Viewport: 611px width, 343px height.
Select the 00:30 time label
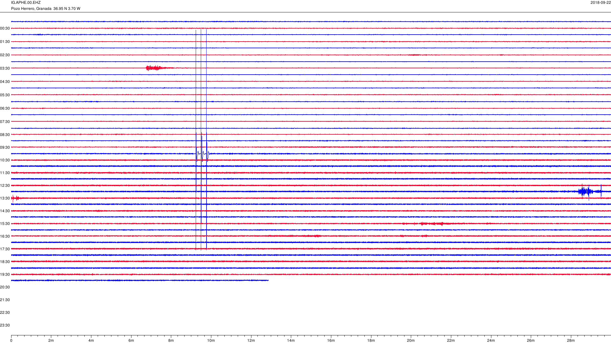click(x=5, y=29)
